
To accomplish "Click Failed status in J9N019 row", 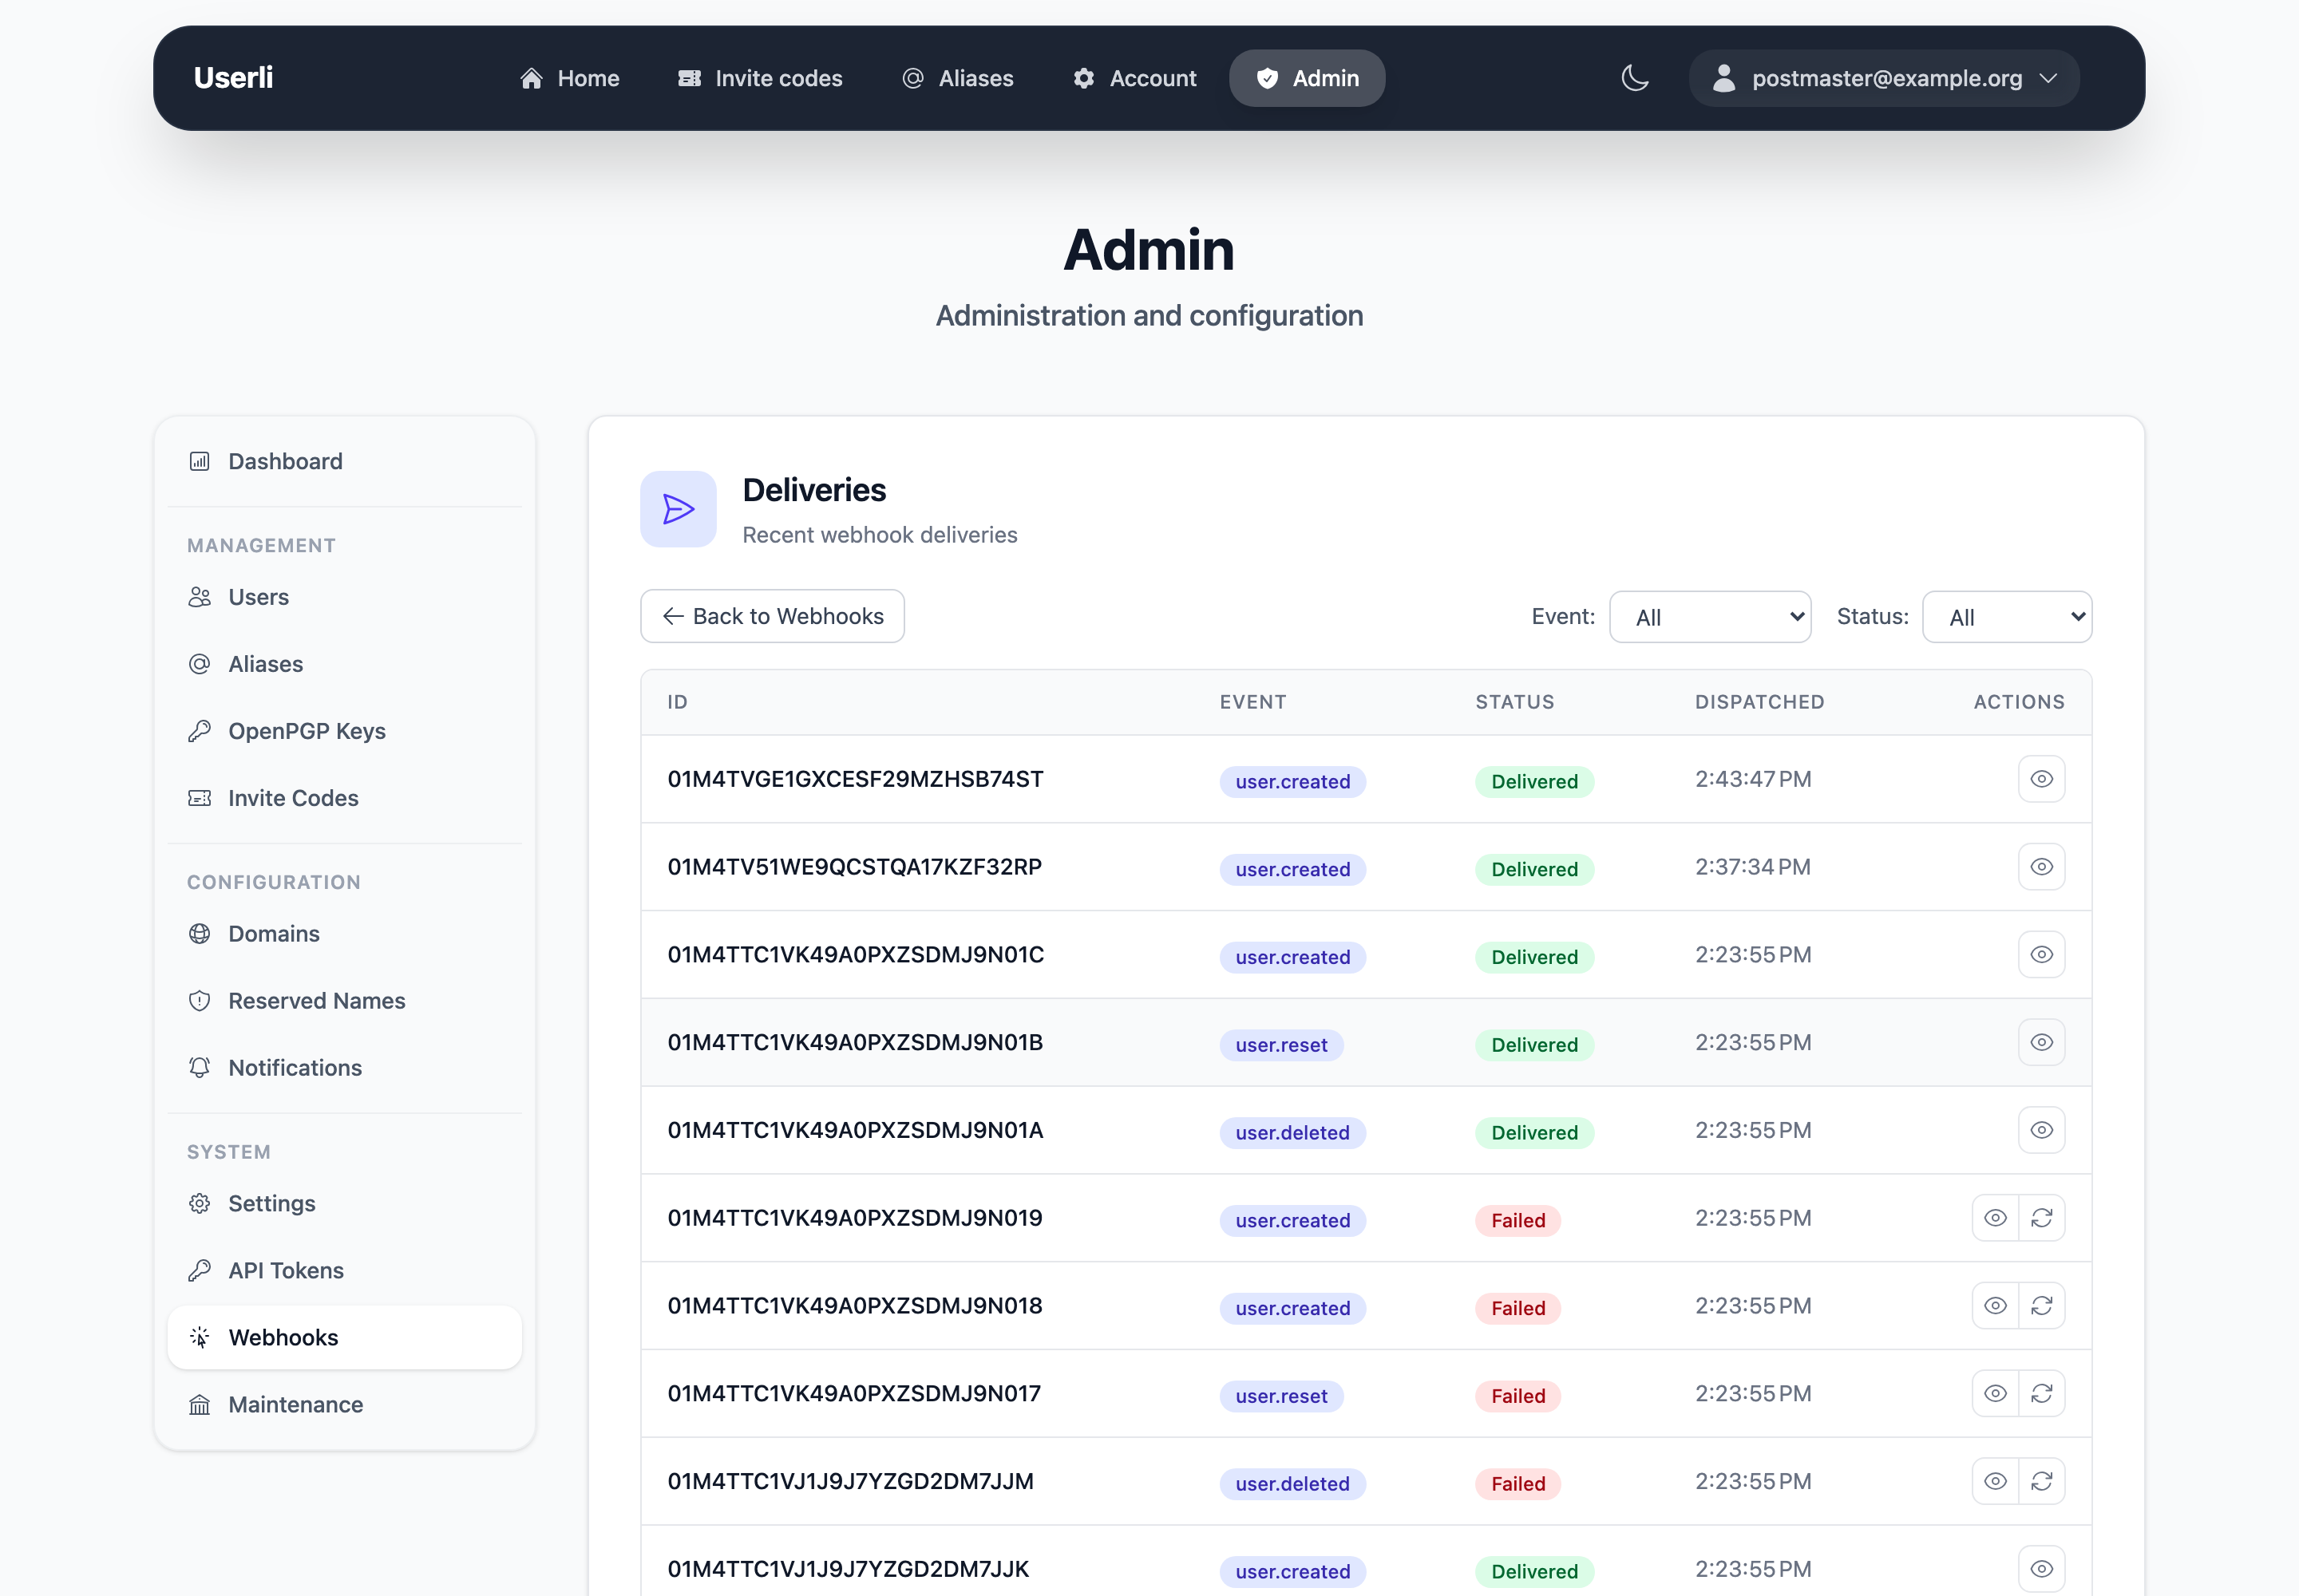I will [1517, 1221].
